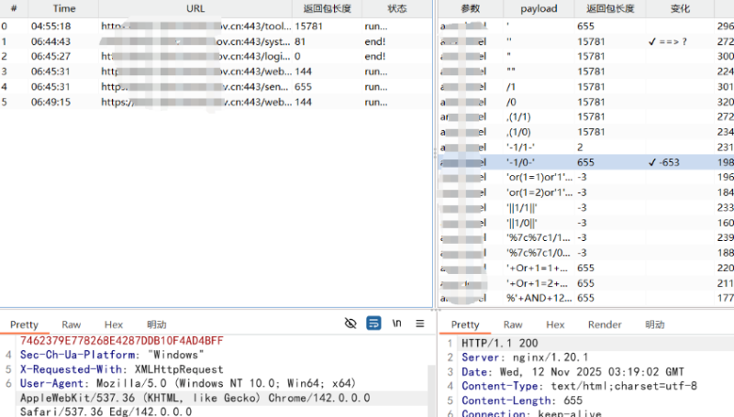This screenshot has height=417, width=734.
Task: Click the Date header response line
Action: (573, 372)
